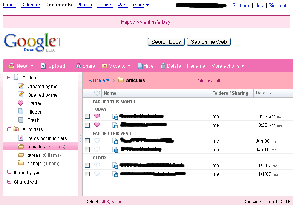Viewport: 293px width, 205px height.
Task: Open the New dropdown arrow
Action: pos(32,66)
